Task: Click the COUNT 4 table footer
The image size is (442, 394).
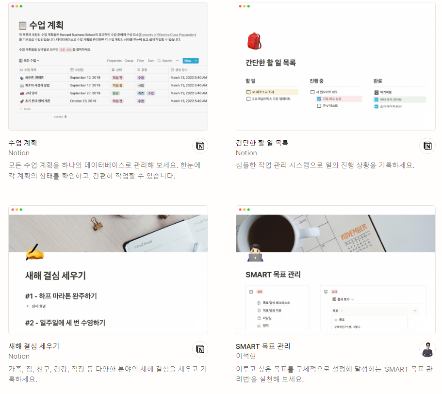Action: coord(60,116)
